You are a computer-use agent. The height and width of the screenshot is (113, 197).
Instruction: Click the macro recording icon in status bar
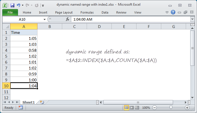pyautogui.click(x=21, y=108)
